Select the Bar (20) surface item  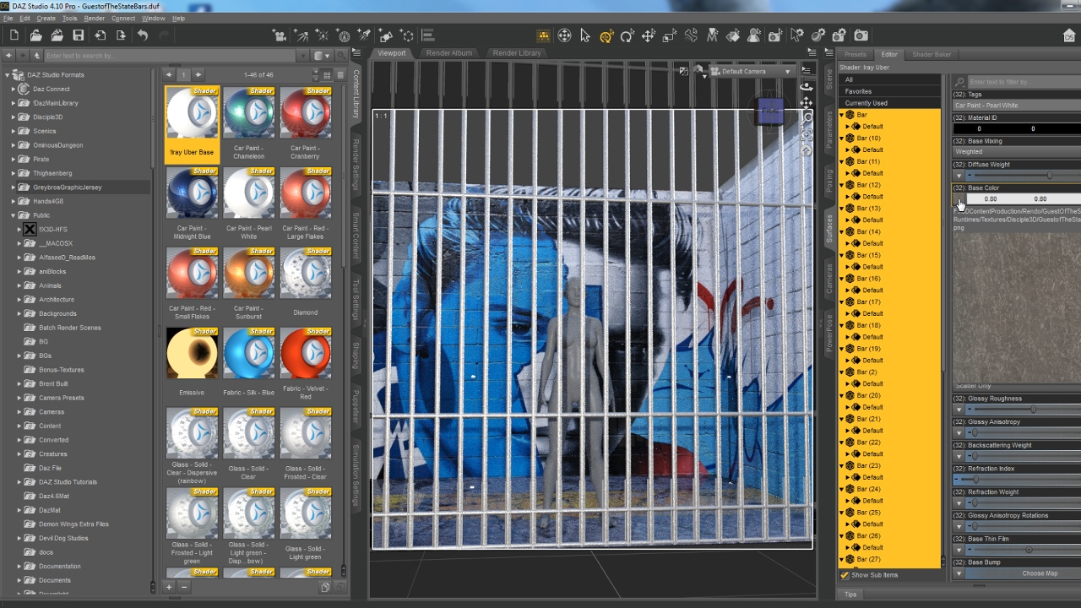(x=868, y=395)
